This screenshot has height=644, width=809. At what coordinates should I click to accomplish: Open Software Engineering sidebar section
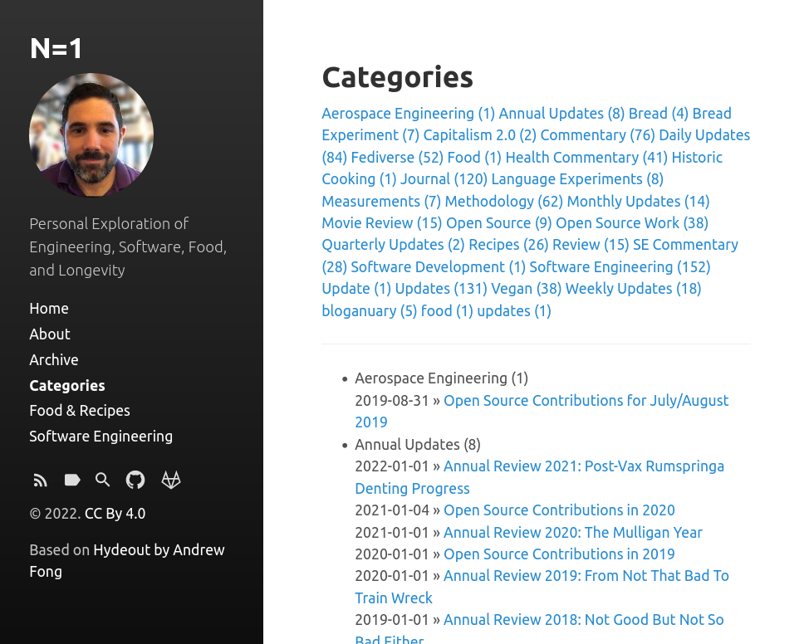101,437
